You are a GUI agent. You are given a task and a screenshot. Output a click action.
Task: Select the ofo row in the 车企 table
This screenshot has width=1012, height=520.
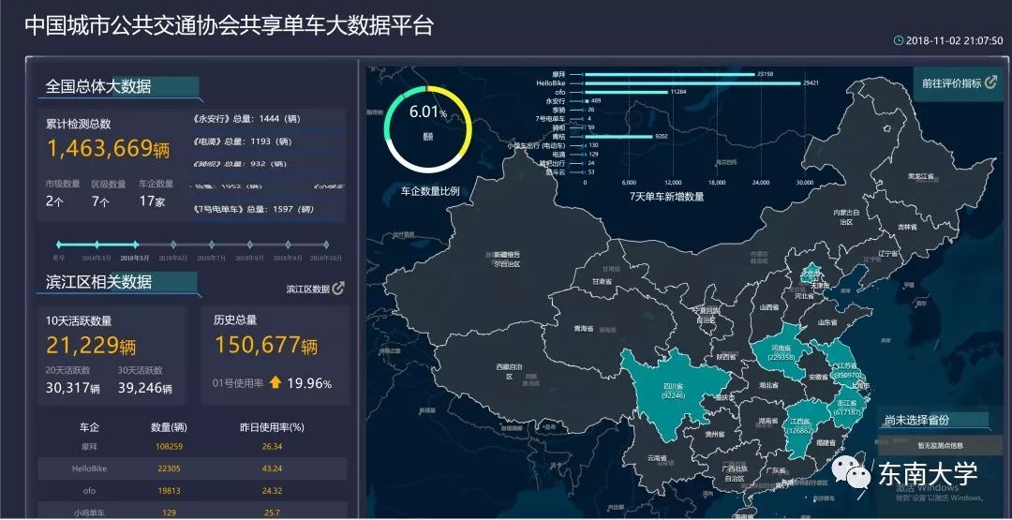pyautogui.click(x=192, y=490)
